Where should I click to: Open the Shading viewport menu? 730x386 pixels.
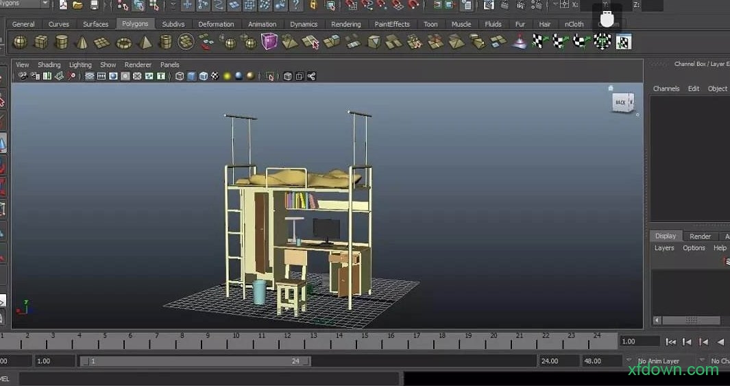[x=49, y=65]
